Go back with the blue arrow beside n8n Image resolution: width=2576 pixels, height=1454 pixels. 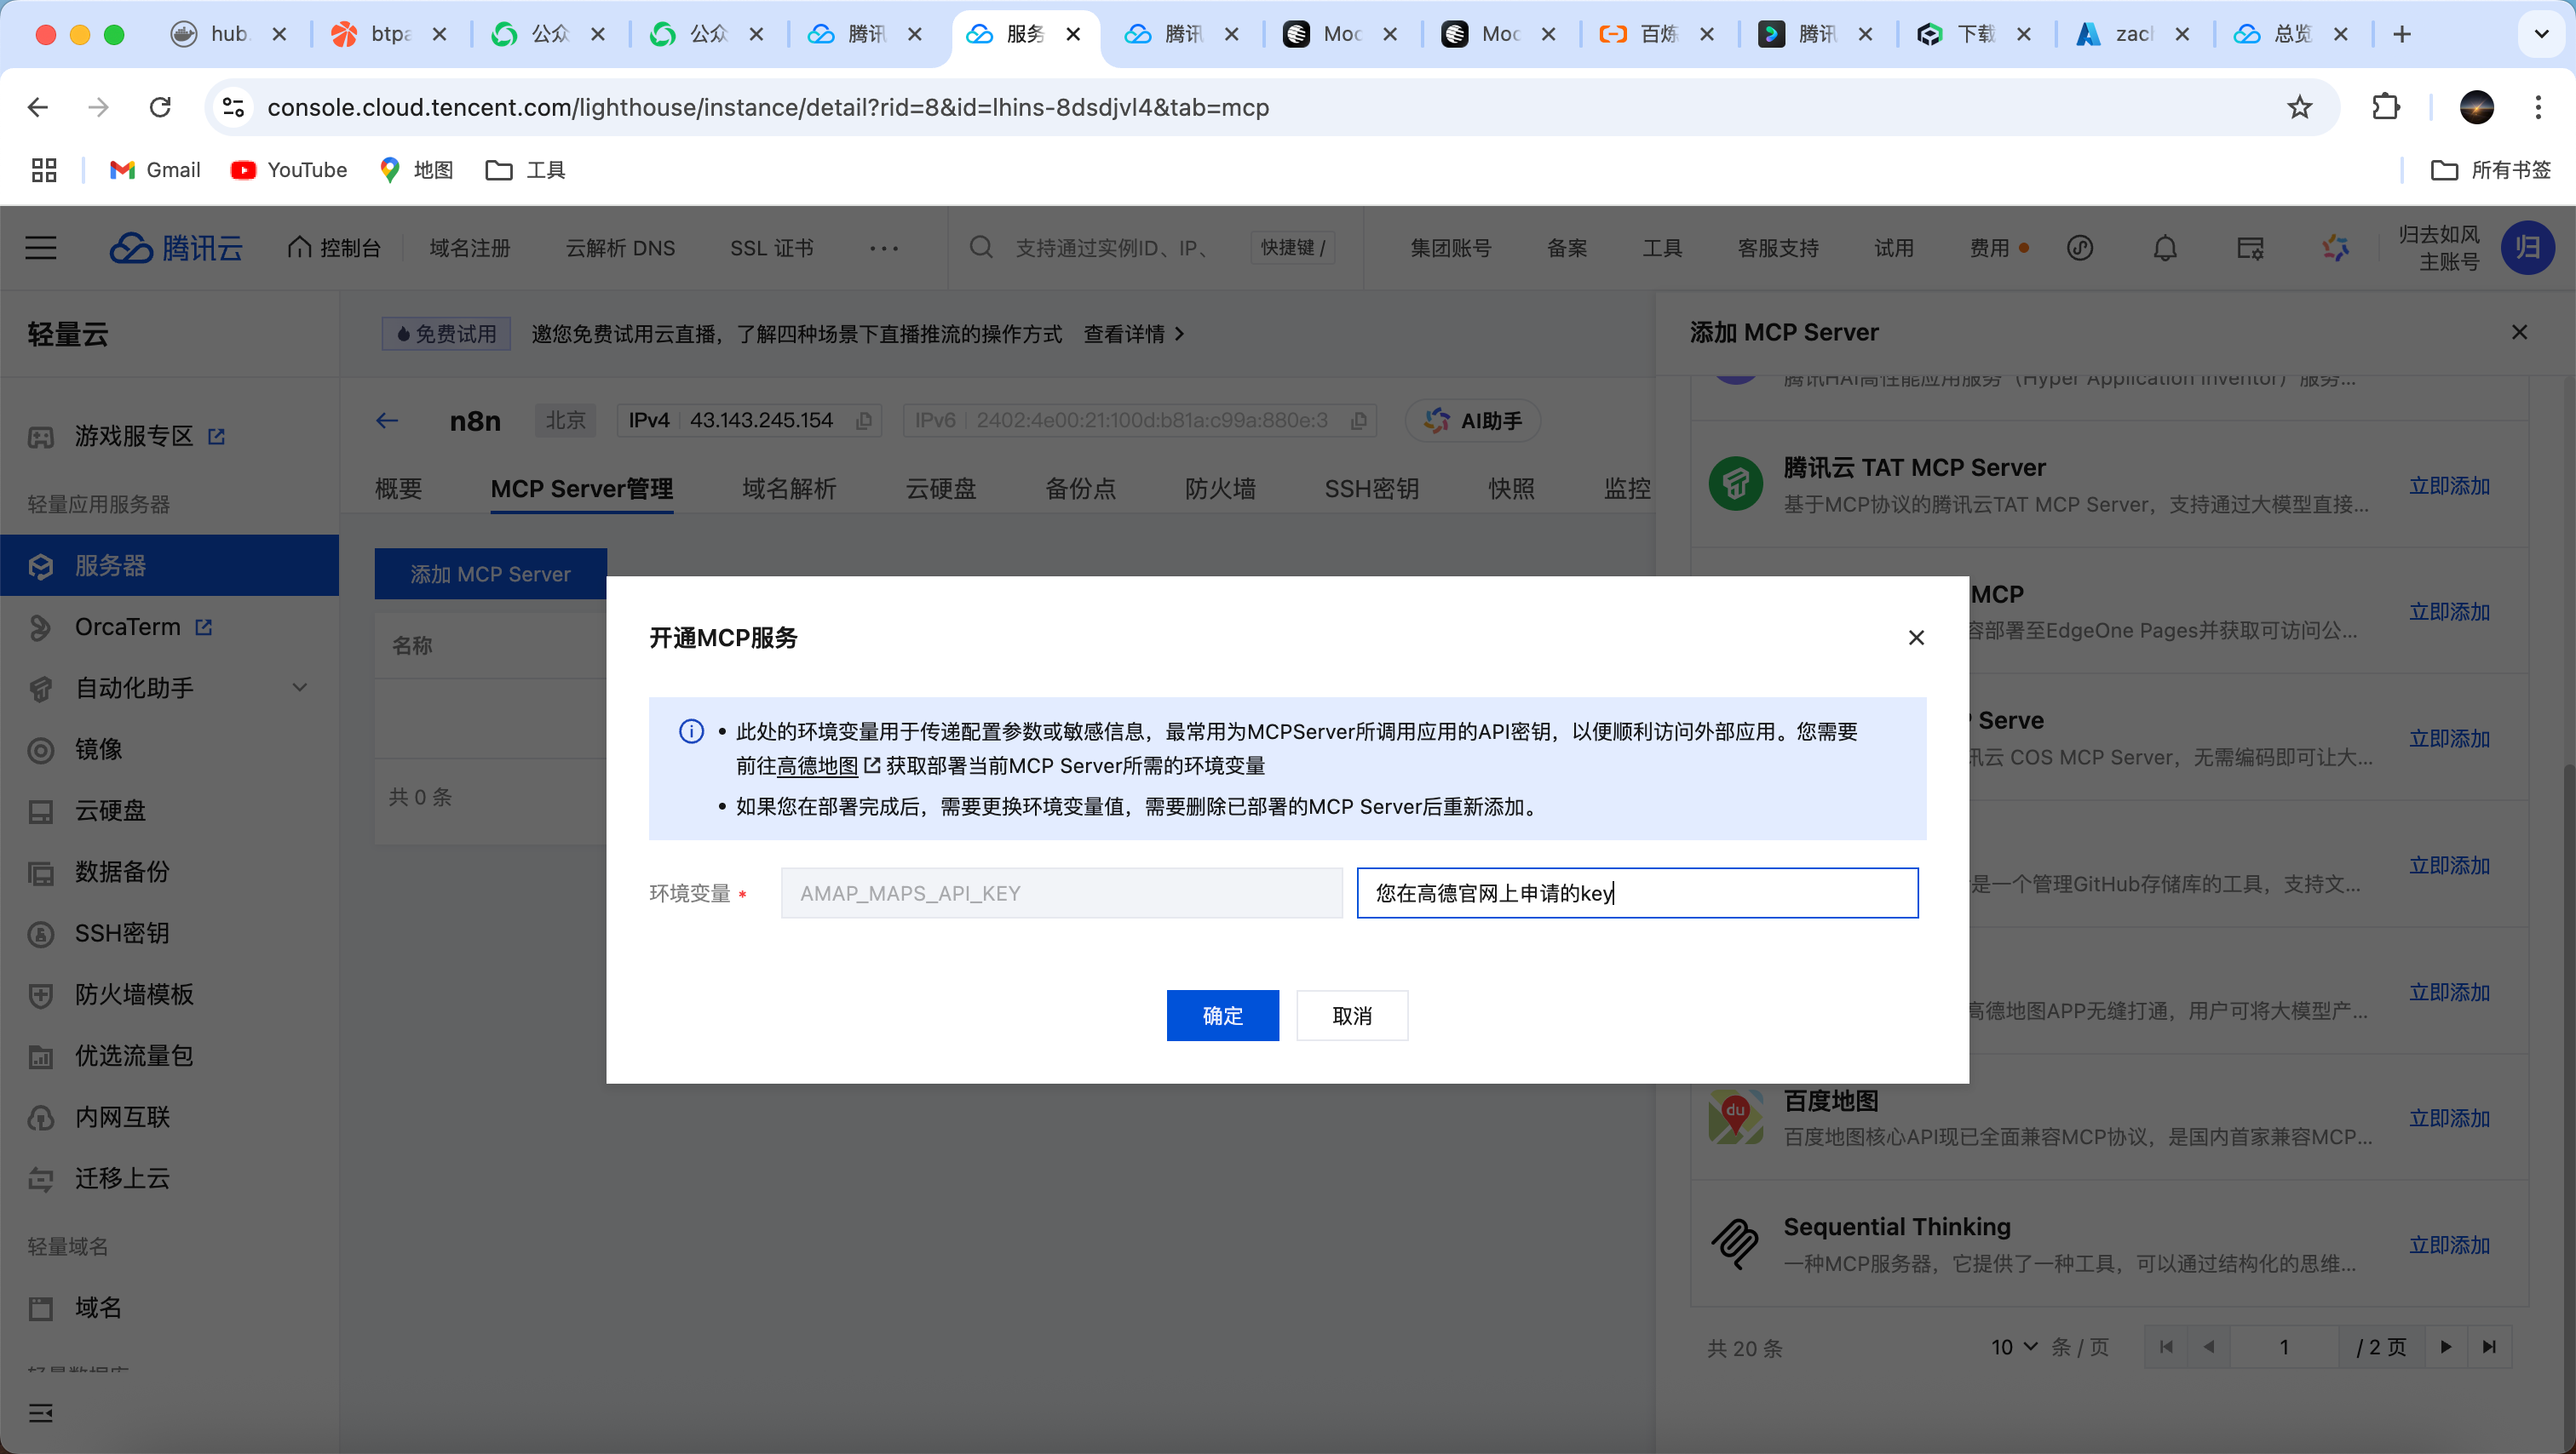(387, 421)
